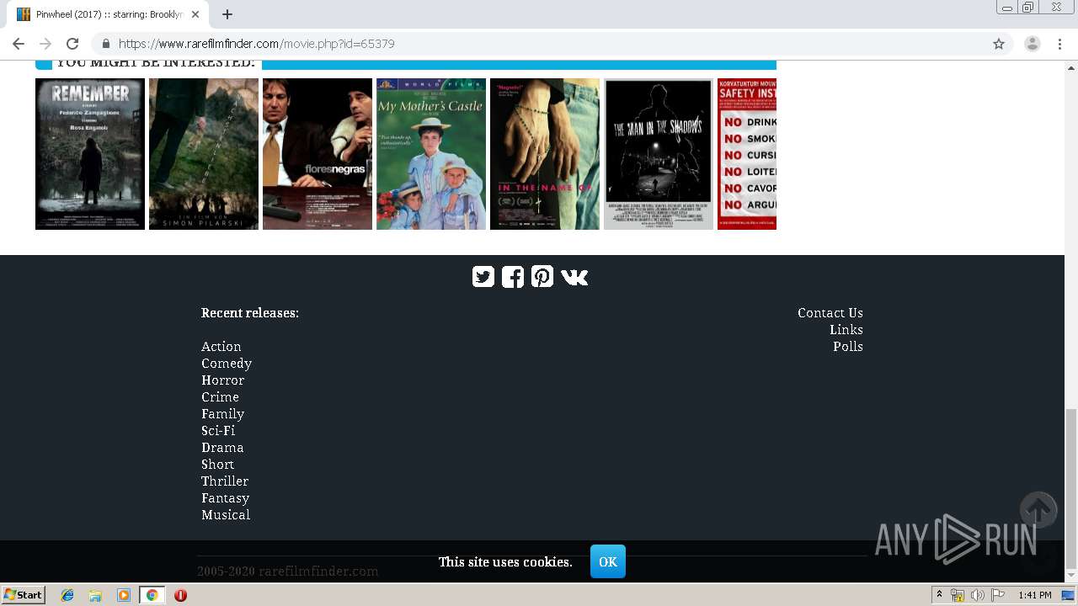Go back with the browser back arrow
Screen dimensions: 1078x606
(x=19, y=44)
